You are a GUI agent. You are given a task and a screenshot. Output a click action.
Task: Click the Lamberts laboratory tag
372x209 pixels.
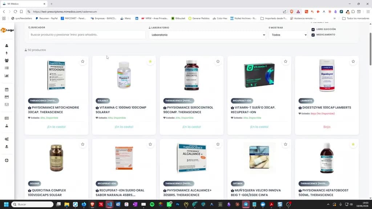pos(306,101)
